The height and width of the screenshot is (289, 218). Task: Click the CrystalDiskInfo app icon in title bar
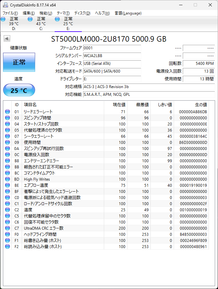[5, 5]
